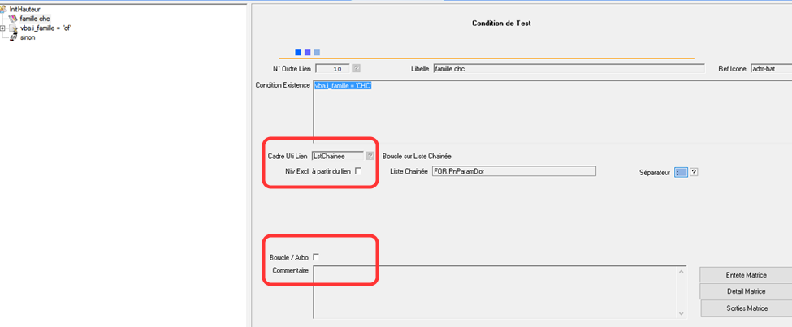Click the help icon next to N° Ordre Lien
The width and height of the screenshot is (792, 327).
point(356,69)
